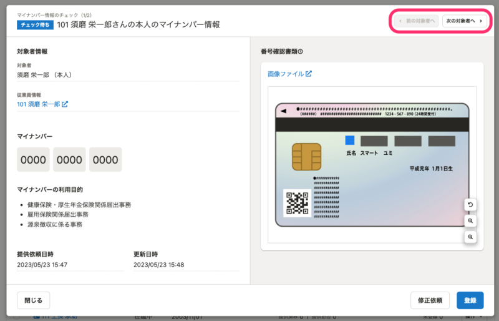This screenshot has width=499, height=321.
Task: Open the 画像ファイル link
Action: [x=289, y=74]
